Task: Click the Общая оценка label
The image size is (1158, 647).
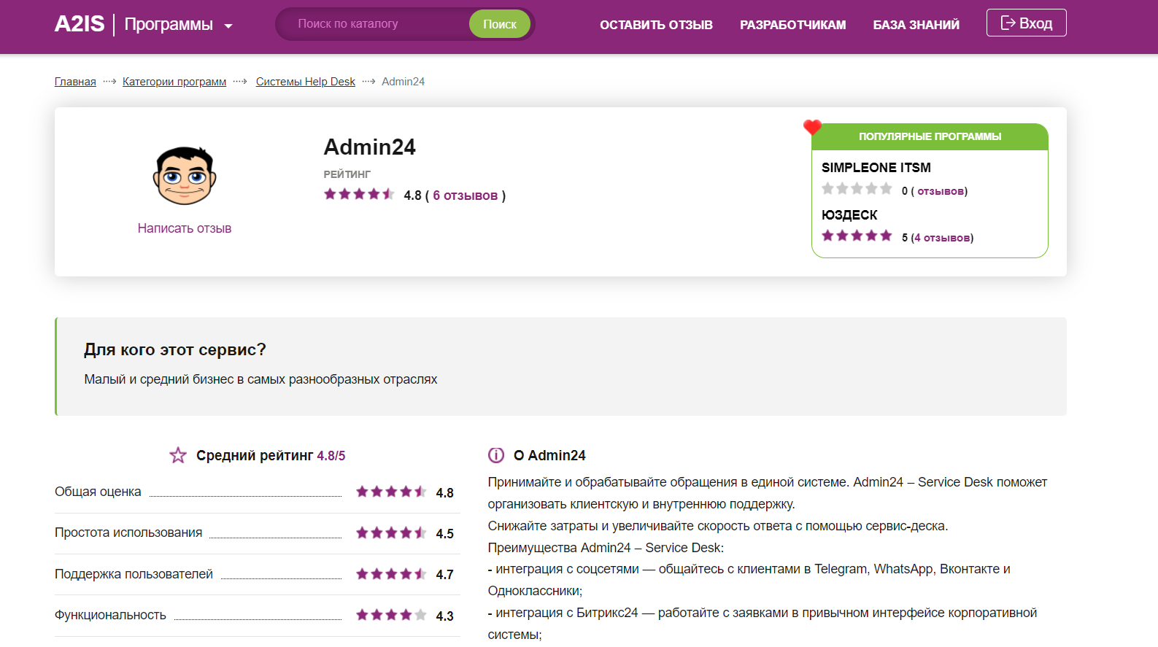Action: point(98,492)
